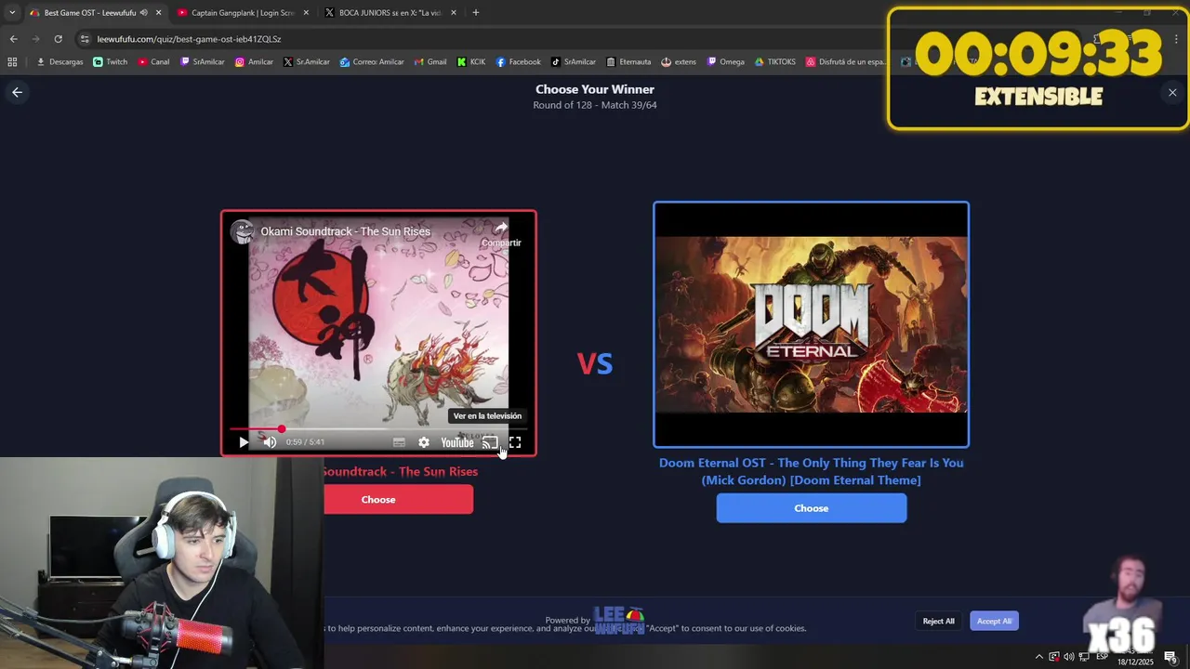Open the Correo: Amilcar bookmark

(372, 61)
